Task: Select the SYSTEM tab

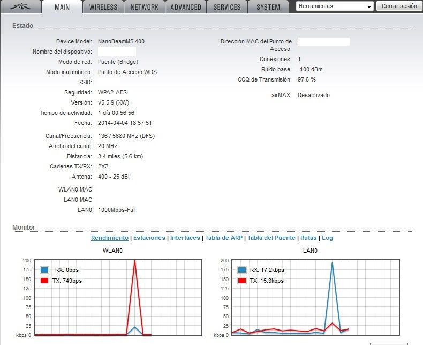Action: pos(268,7)
